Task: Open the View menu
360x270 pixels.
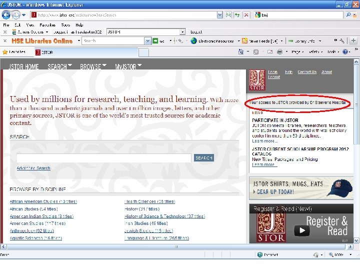Action: point(30,25)
